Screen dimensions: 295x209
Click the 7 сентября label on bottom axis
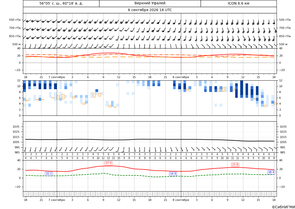[57, 200]
